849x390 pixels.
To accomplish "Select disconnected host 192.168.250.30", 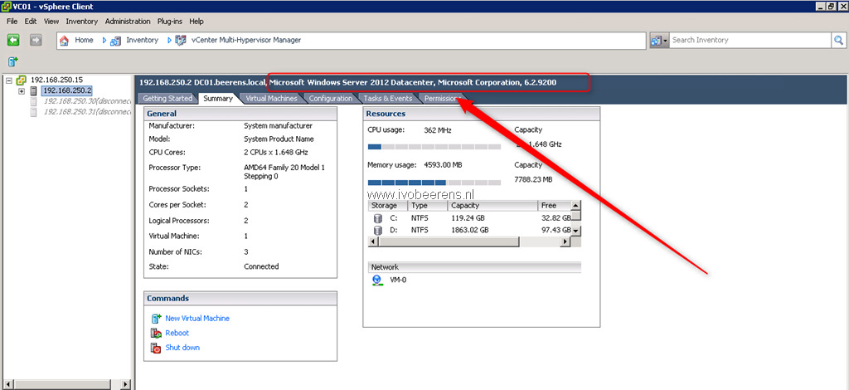I will pos(87,101).
